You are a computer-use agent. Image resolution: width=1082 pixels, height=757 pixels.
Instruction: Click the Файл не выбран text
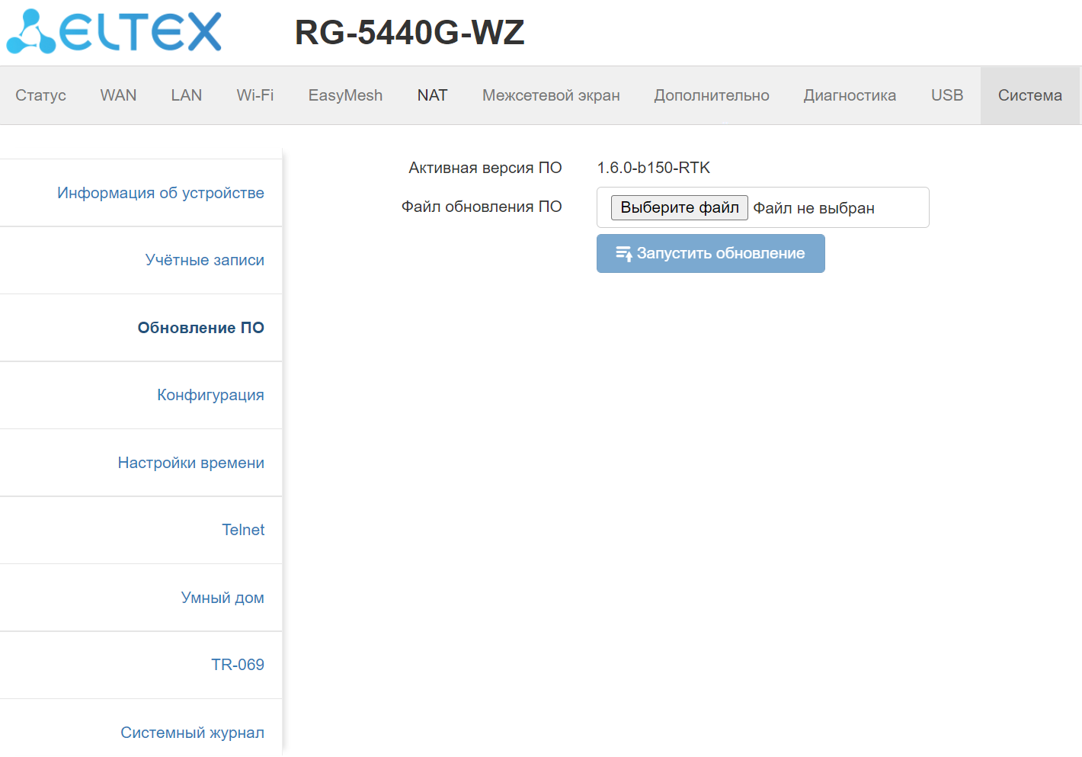tap(814, 208)
